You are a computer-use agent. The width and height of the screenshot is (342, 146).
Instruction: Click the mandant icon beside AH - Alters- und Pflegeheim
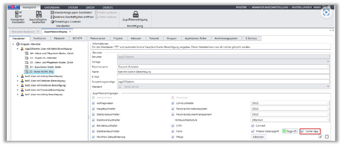(27, 53)
